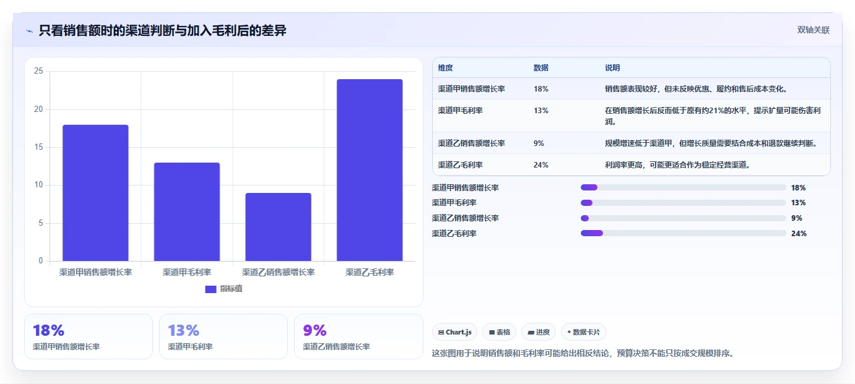
Task: Click the 渠道甲毛利率 progress bar
Action: 684,203
